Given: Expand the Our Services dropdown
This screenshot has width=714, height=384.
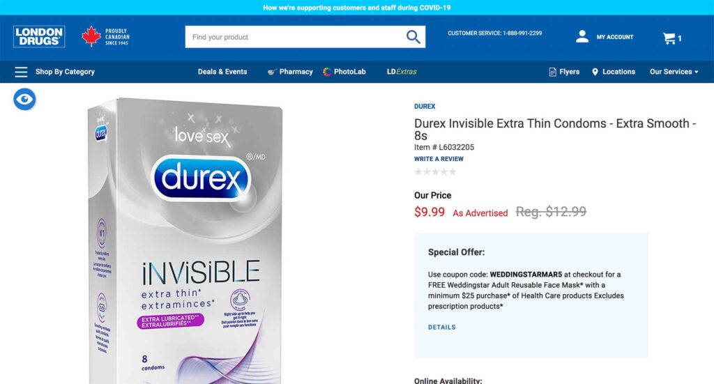Looking at the screenshot, I should coord(674,72).
